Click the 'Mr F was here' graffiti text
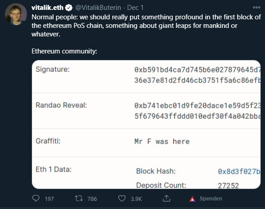Viewport: 265px width, 209px height. tap(162, 142)
